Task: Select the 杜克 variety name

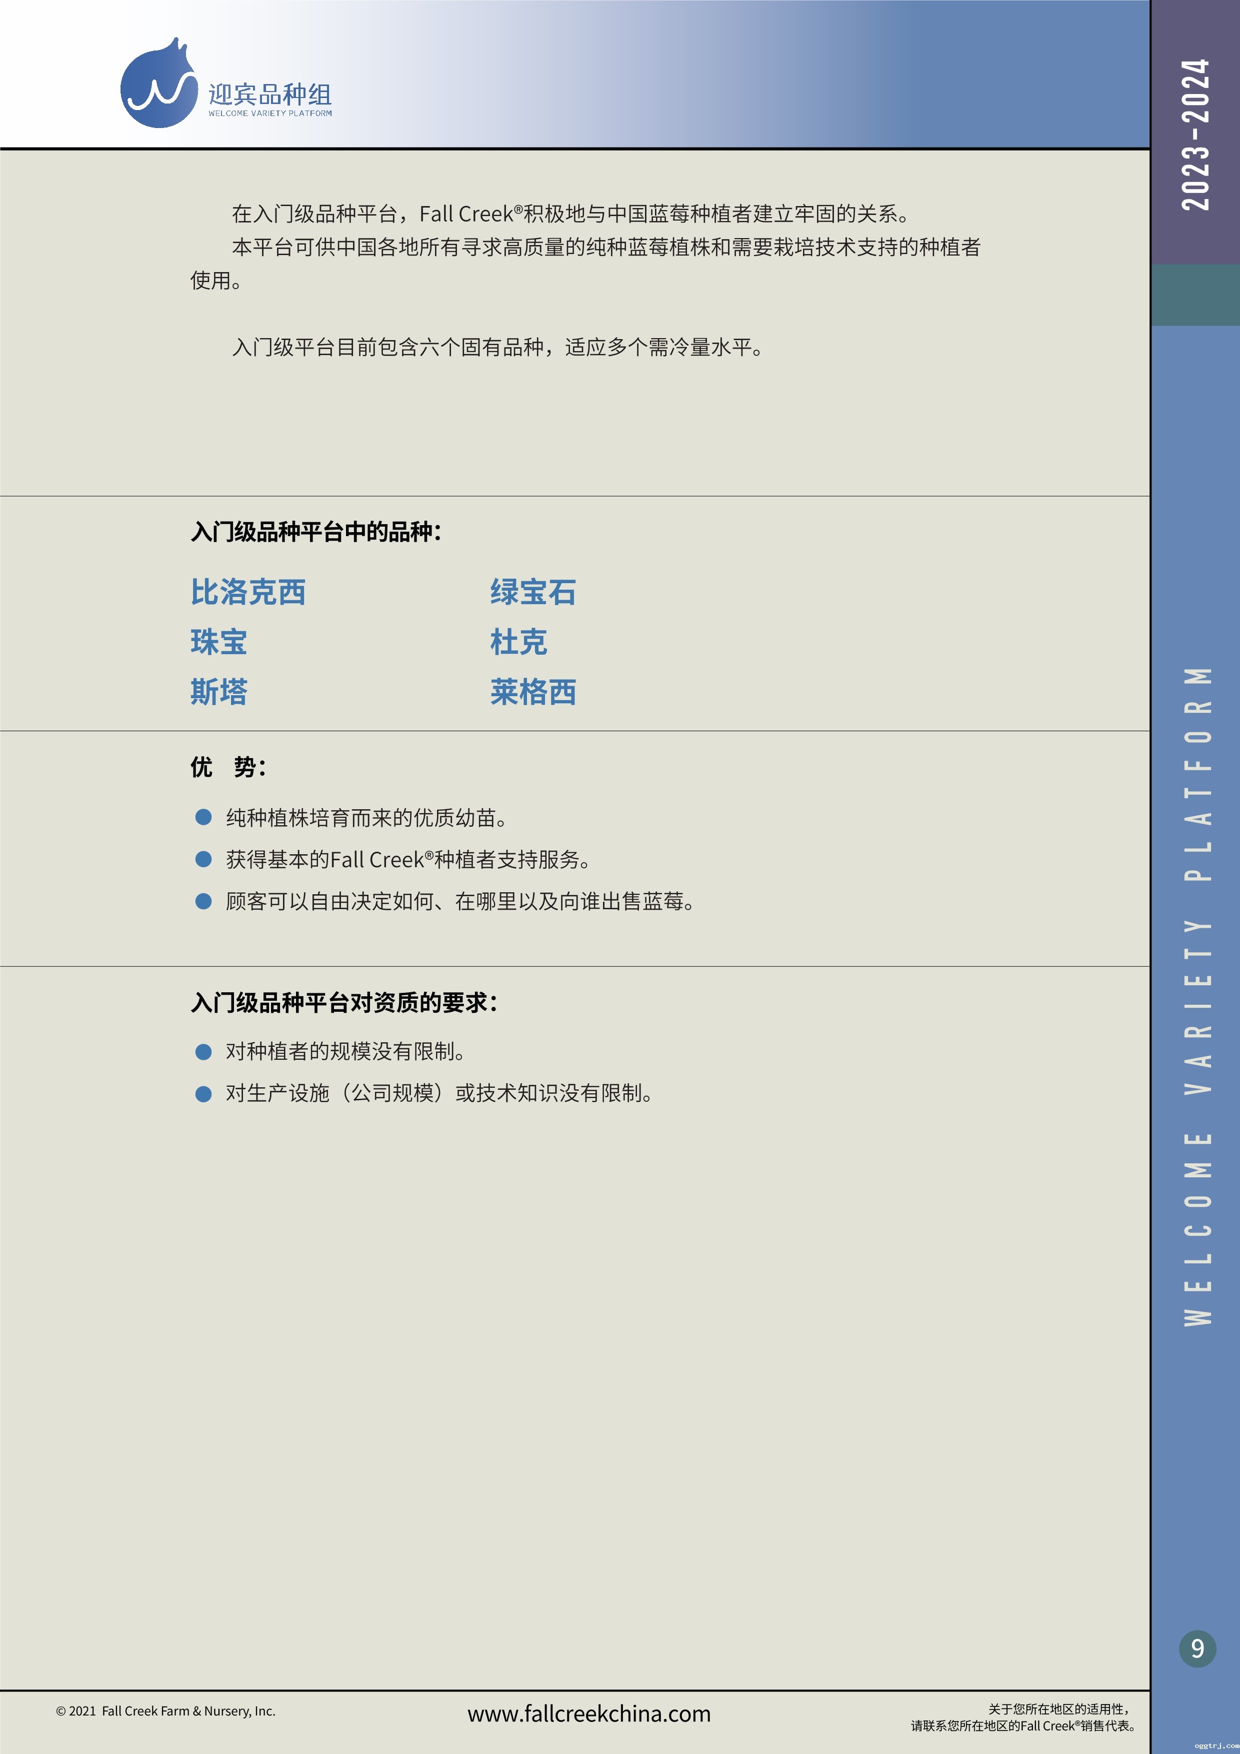Action: click(x=518, y=642)
